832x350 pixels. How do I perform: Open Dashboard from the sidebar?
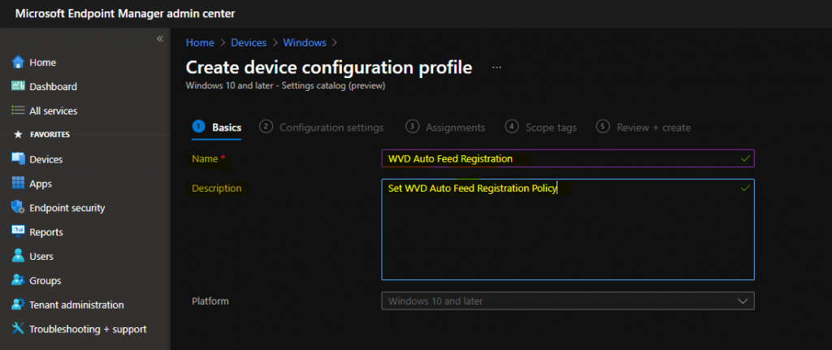pyautogui.click(x=53, y=86)
